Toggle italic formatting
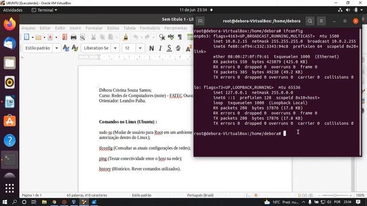The image size is (367, 206). 160,48
